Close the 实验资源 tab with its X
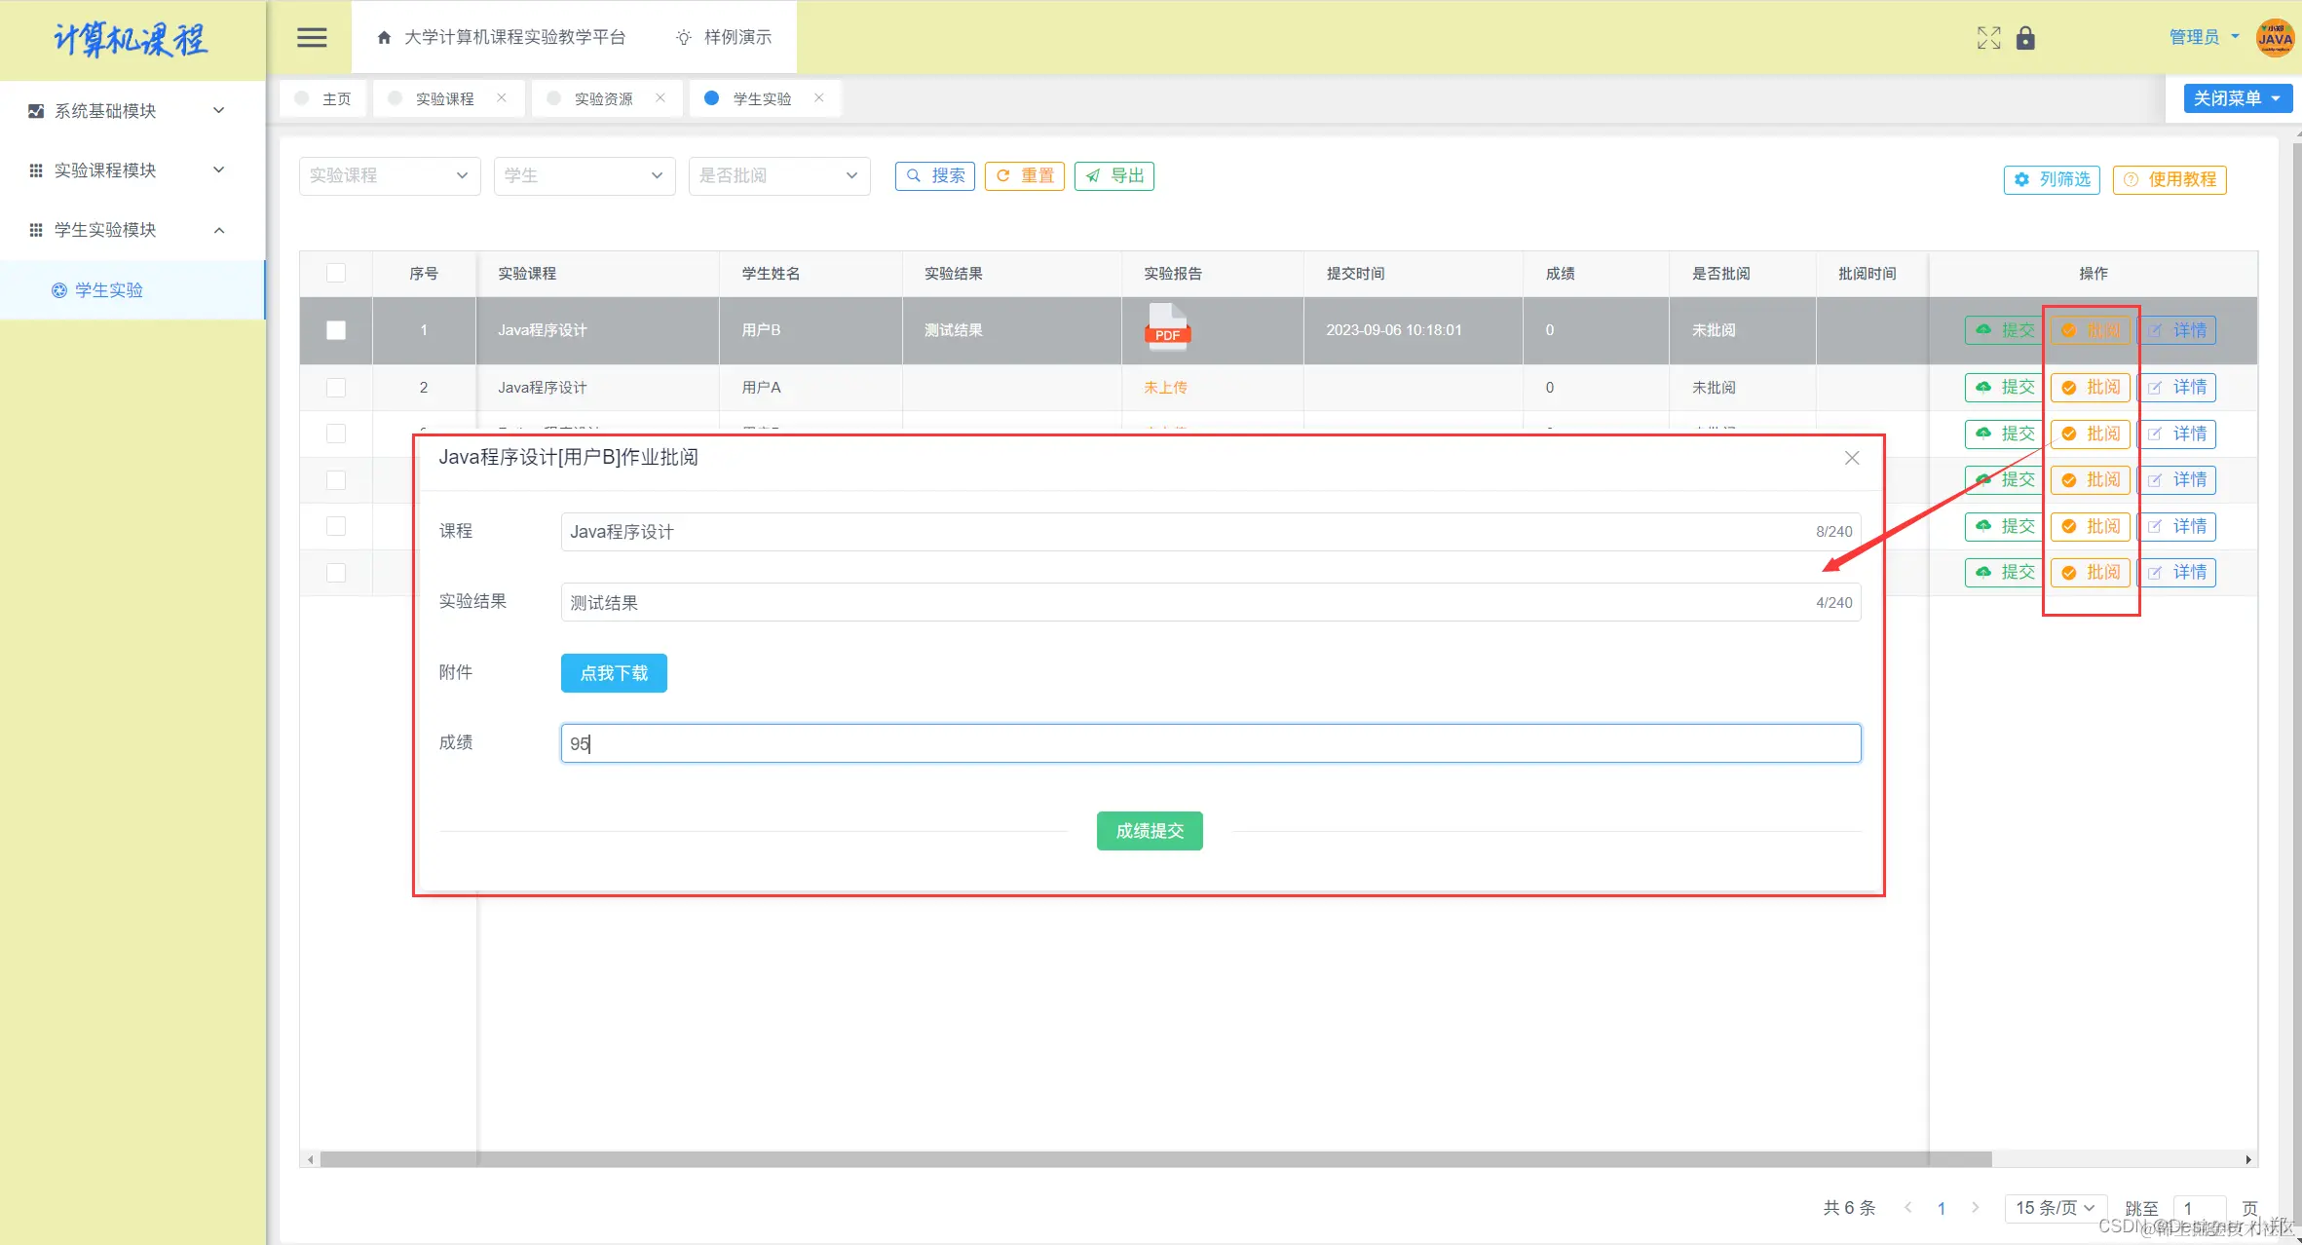This screenshot has width=2302, height=1245. pyautogui.click(x=660, y=97)
